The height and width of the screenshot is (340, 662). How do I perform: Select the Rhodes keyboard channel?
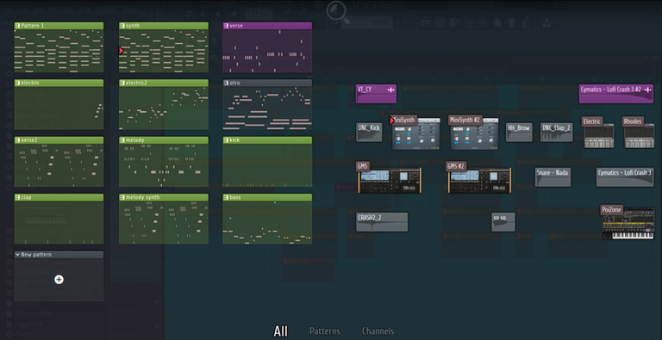pyautogui.click(x=639, y=132)
